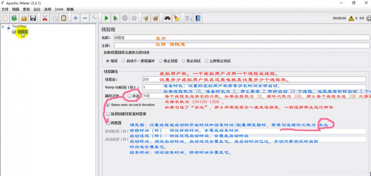Click the Copy icon in toolbar
The width and height of the screenshot is (371, 176).
54,18
